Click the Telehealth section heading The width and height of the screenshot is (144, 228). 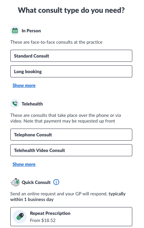pyautogui.click(x=32, y=104)
